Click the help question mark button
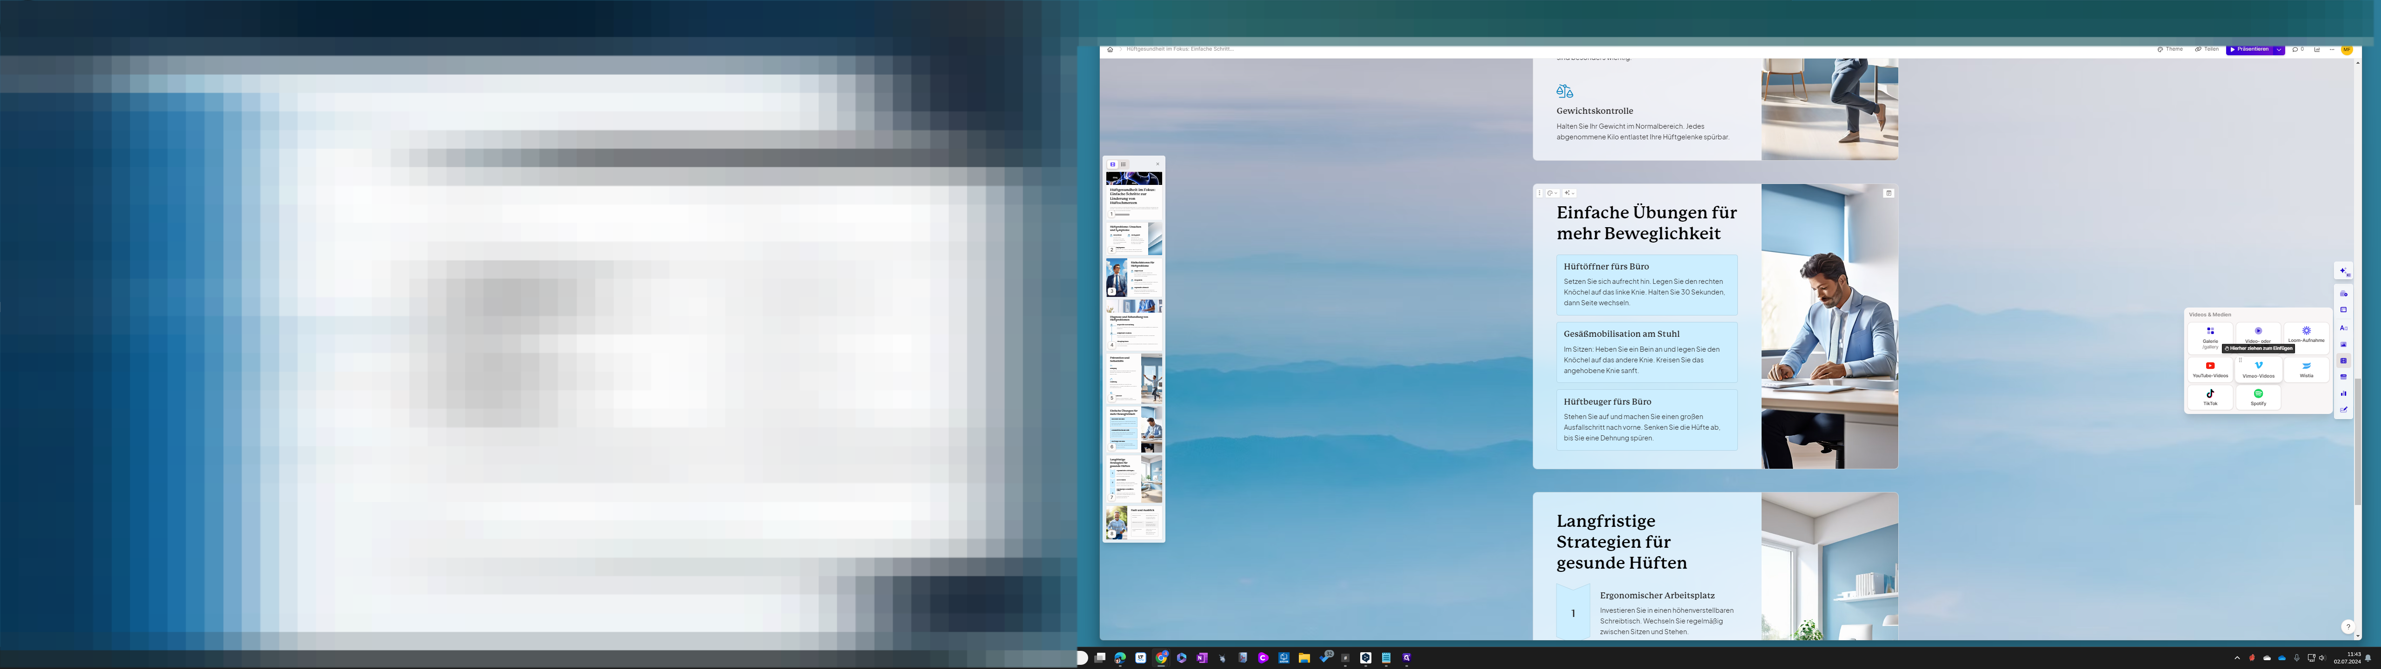The width and height of the screenshot is (2381, 669). click(2348, 627)
